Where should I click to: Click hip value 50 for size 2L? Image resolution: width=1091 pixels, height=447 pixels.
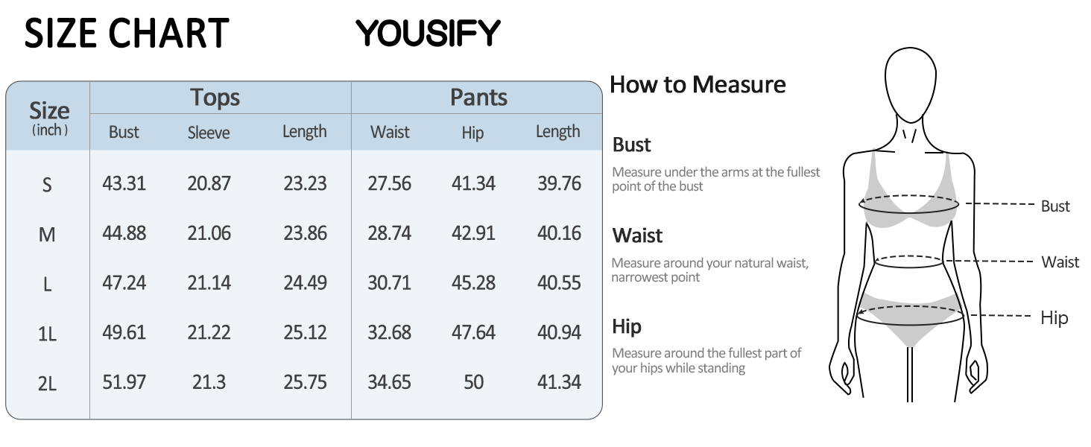click(473, 382)
